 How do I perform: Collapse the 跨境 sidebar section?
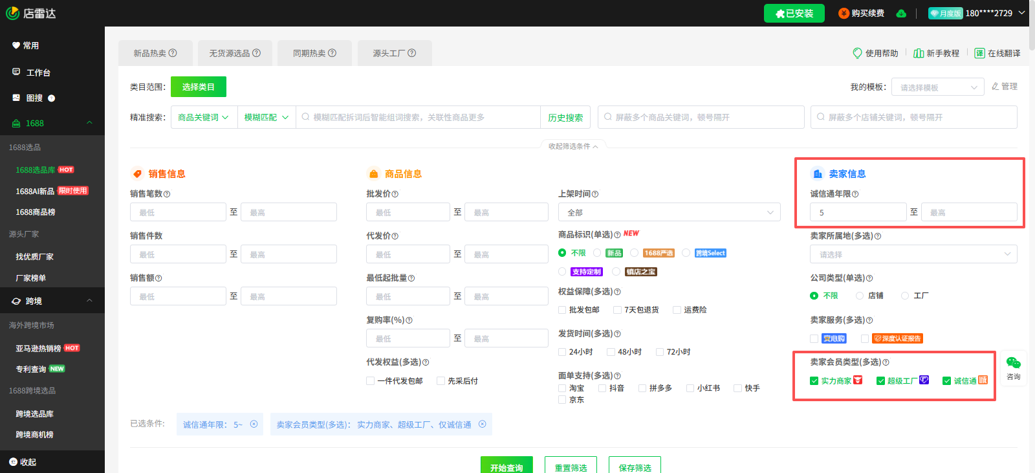point(89,301)
